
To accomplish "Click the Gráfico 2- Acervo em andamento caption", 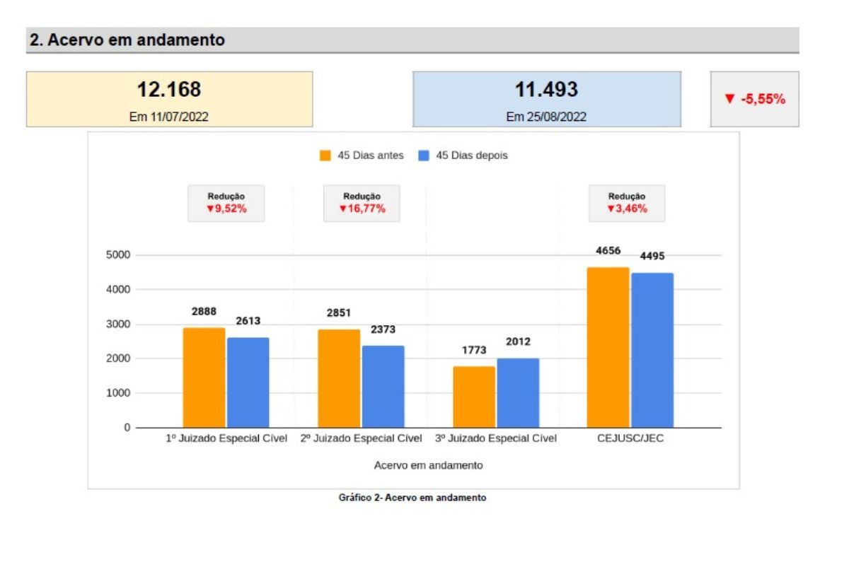I will point(413,496).
